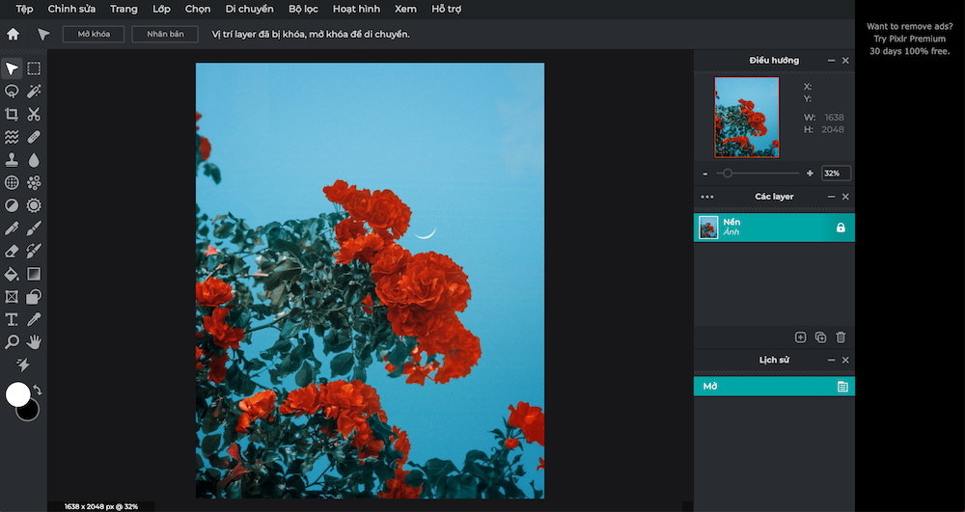Collapse the Các layer panel
Viewport: 965px width, 512px height.
click(x=832, y=197)
